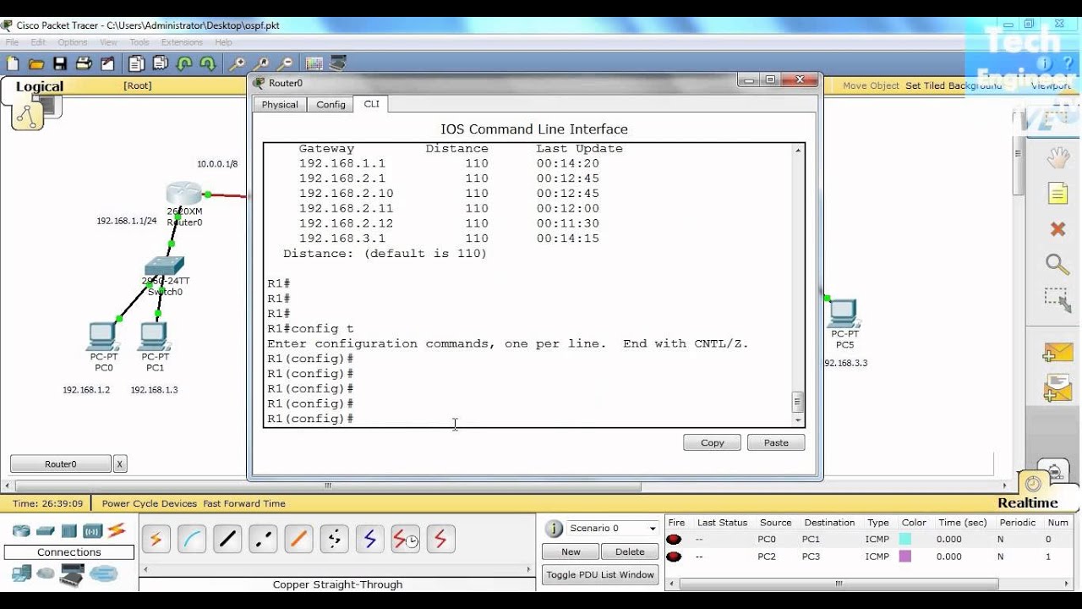
Task: Select the WAN Emulation cloud category
Action: [x=45, y=573]
